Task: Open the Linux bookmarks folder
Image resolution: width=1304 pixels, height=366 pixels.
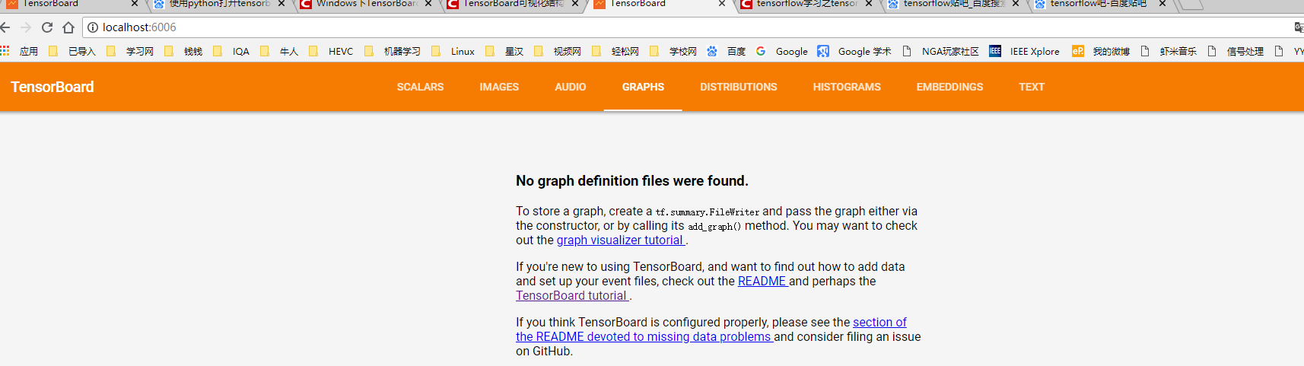Action: (x=453, y=51)
